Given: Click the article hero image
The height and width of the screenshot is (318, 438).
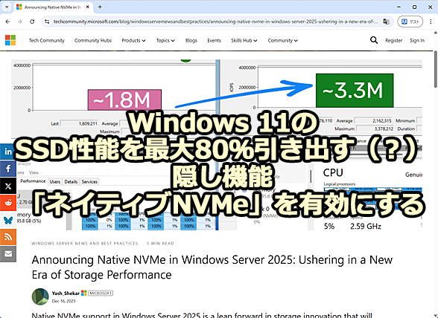Looking at the screenshot, I should click(x=217, y=145).
